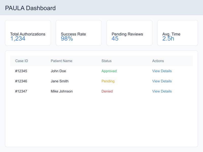Click the Approved status text
The width and height of the screenshot is (203, 152).
[x=109, y=71]
